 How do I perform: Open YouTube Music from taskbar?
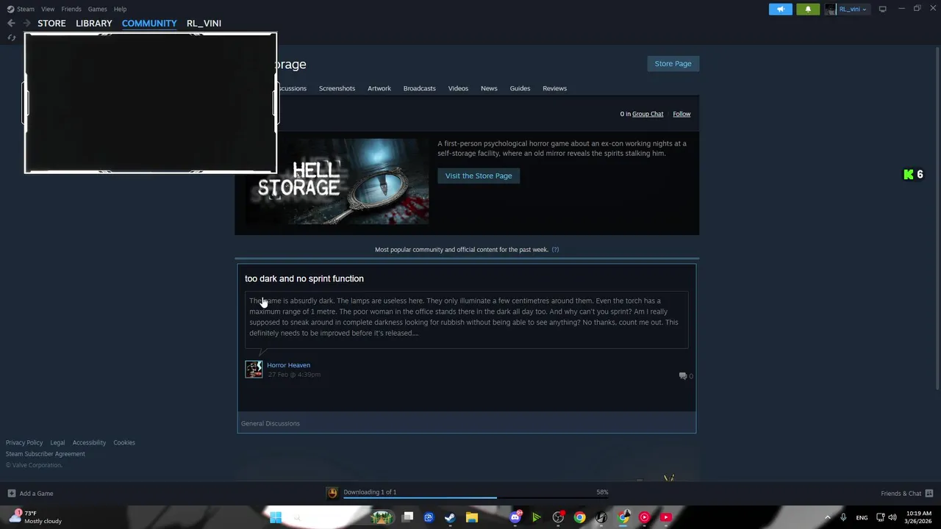click(x=645, y=517)
